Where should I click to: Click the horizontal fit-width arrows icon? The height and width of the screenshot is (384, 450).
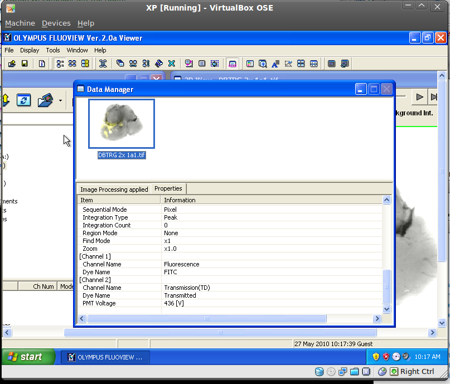[x=314, y=64]
